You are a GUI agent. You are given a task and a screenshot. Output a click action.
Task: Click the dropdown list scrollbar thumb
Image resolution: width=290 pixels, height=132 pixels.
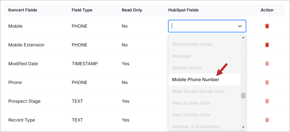tap(243, 96)
